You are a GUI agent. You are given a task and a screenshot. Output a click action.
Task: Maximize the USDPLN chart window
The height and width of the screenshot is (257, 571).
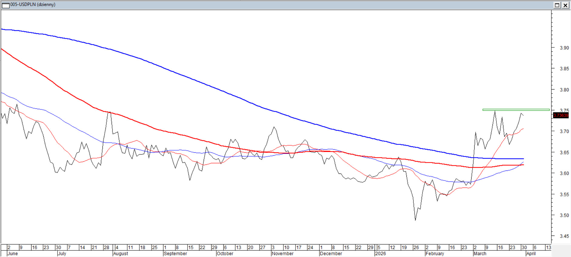coord(557,5)
